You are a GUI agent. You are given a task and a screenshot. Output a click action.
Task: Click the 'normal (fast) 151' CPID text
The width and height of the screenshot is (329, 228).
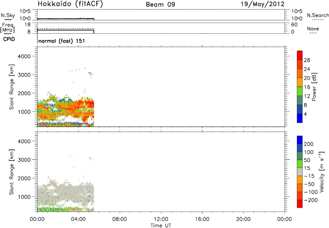(62, 41)
